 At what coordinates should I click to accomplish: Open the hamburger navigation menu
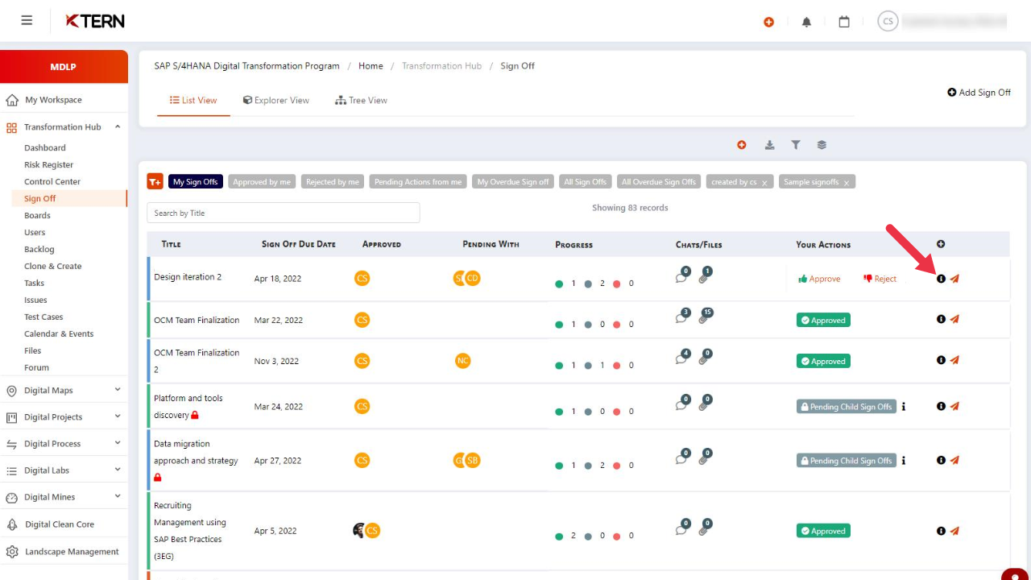tap(27, 21)
